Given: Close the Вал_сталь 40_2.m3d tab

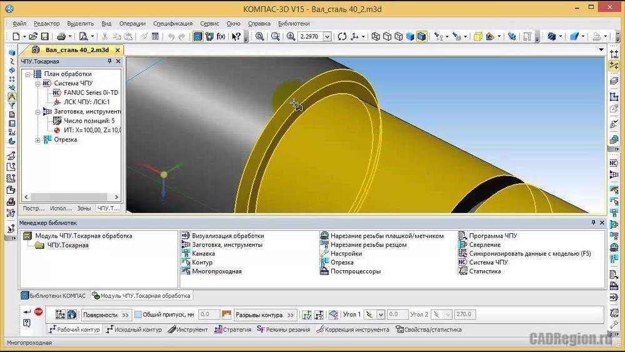Looking at the screenshot, I should [x=117, y=50].
